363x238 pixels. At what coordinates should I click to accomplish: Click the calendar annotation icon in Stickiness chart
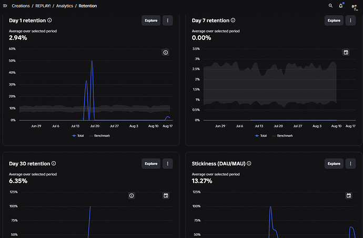pos(349,196)
